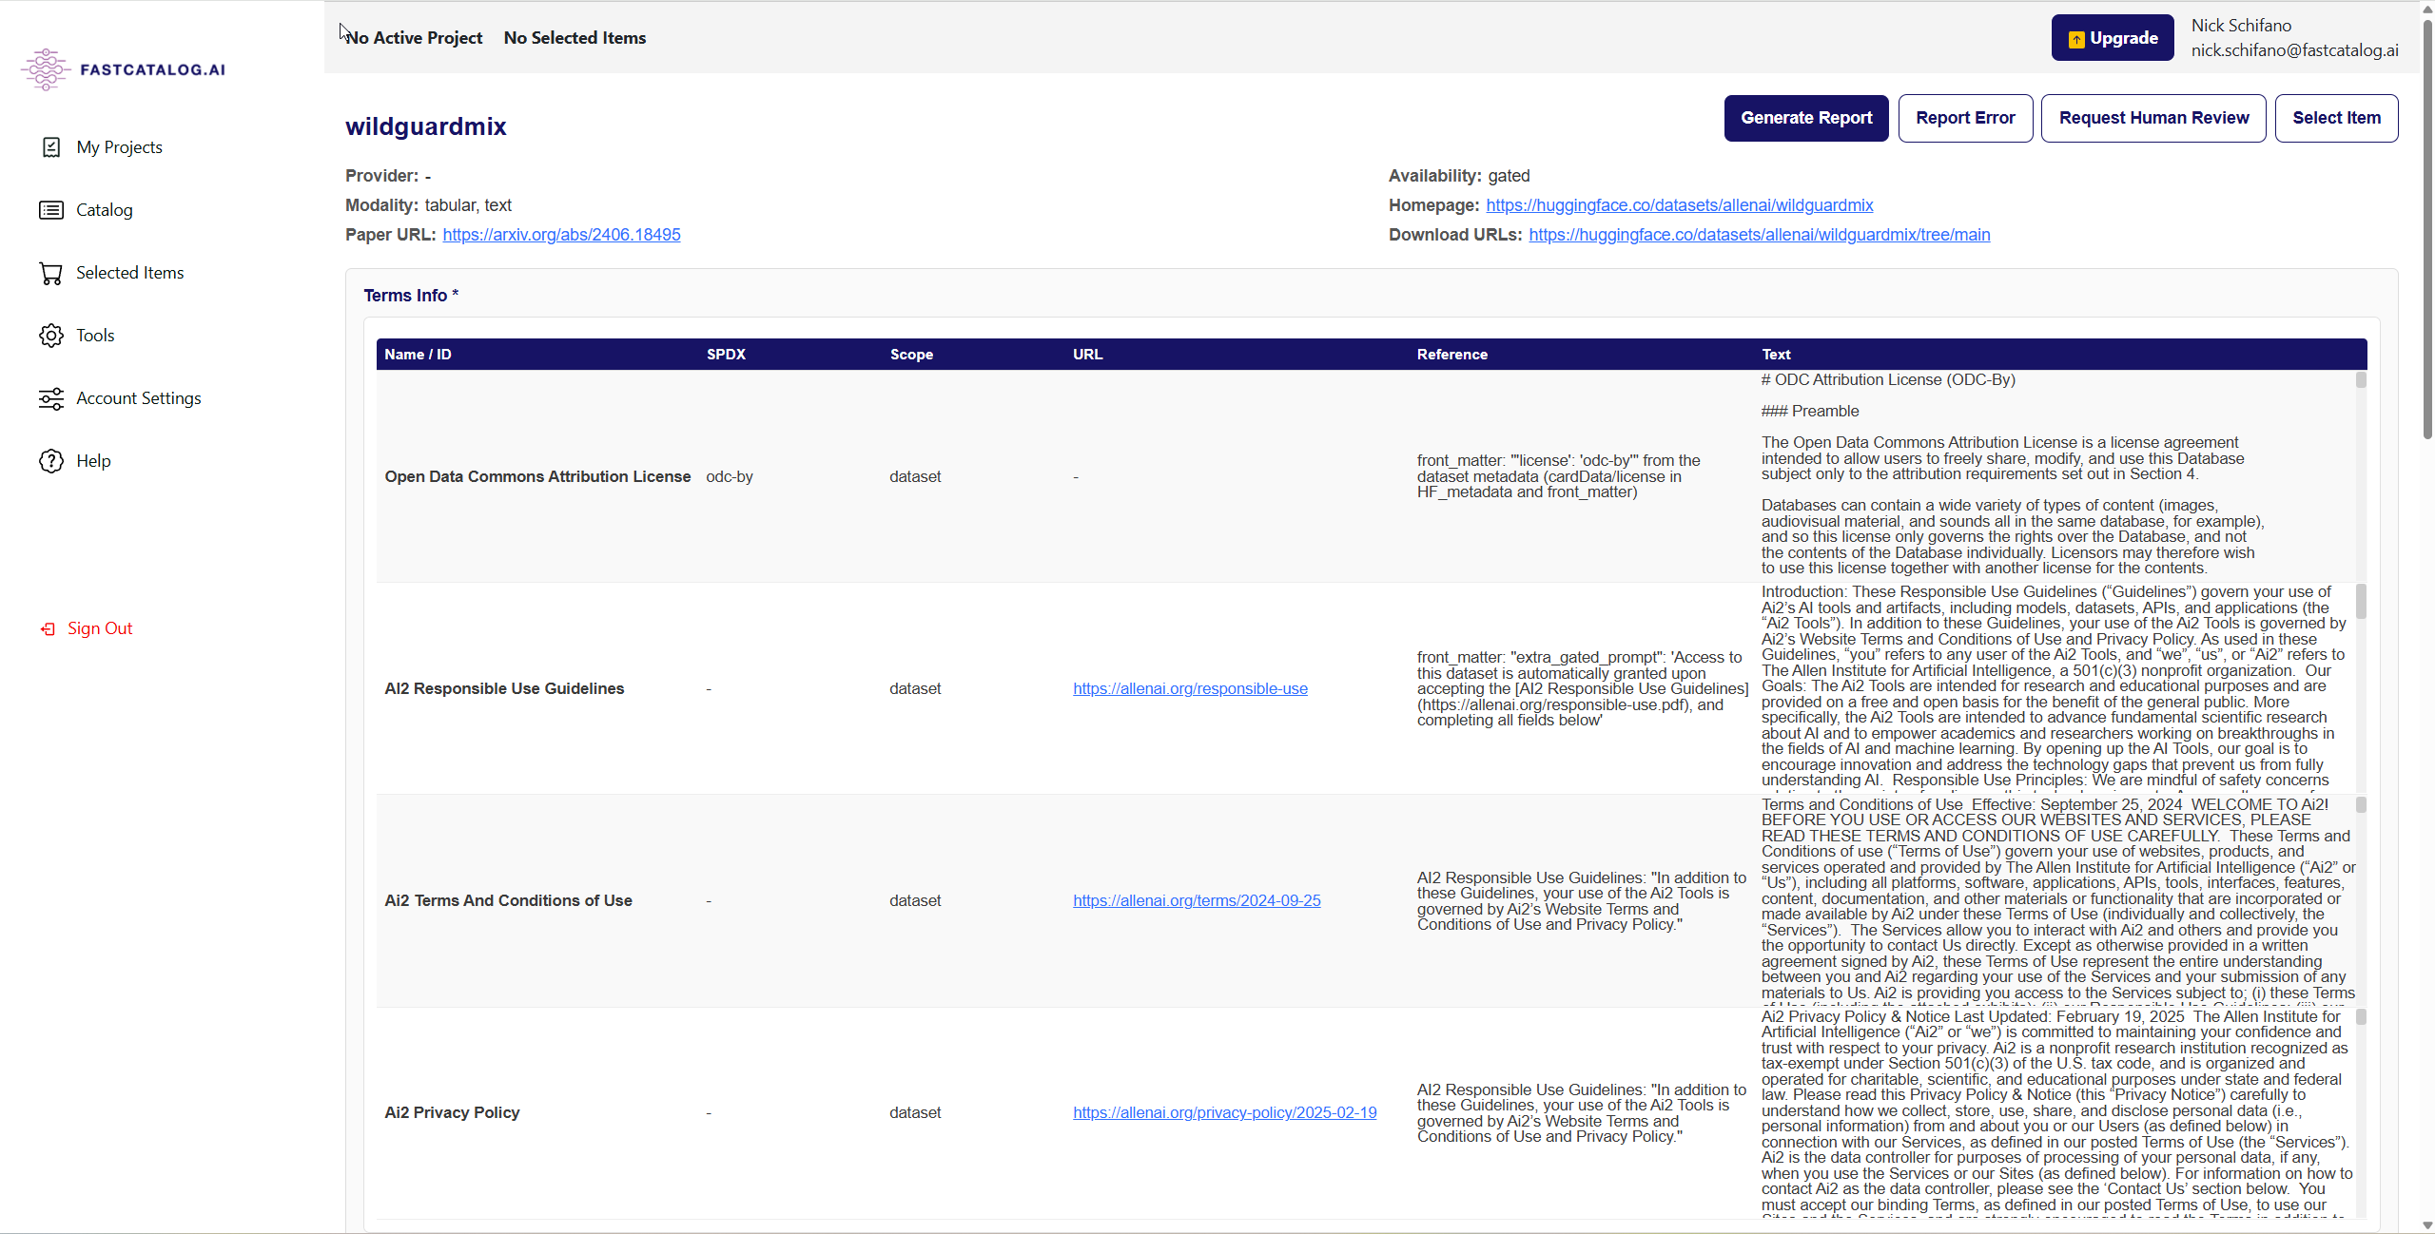
Task: Click the Privacy Policy text scrollbar
Action: (2361, 1017)
